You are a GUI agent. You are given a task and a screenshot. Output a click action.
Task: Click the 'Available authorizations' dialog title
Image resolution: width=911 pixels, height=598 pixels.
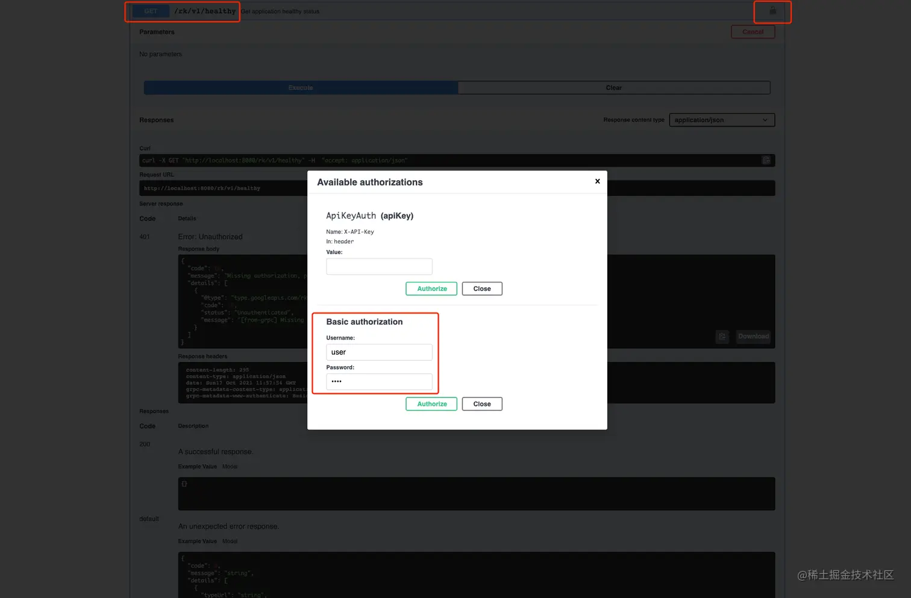(370, 182)
